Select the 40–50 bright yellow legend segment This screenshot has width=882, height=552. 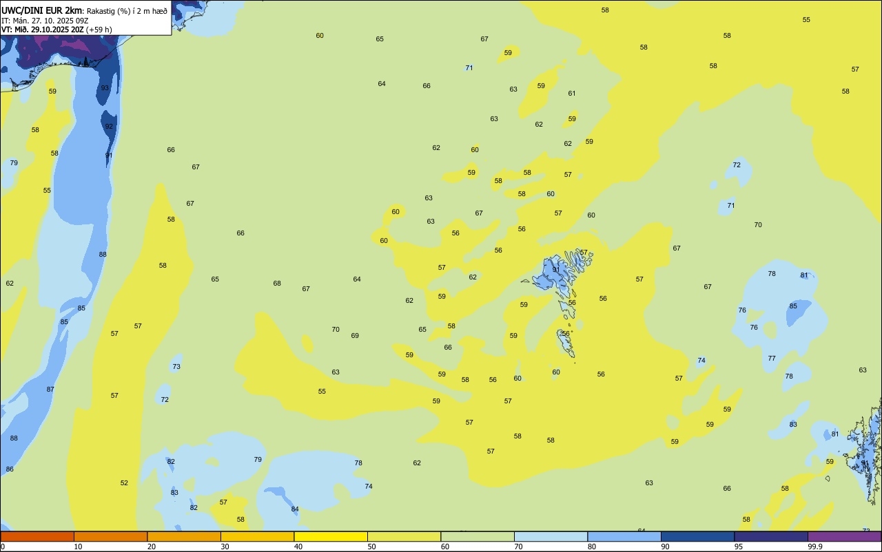(331, 536)
